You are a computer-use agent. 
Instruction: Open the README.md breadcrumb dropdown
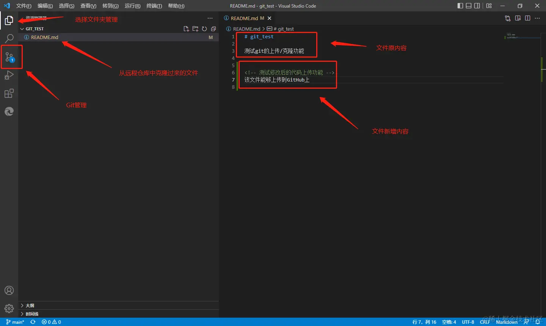click(x=243, y=29)
